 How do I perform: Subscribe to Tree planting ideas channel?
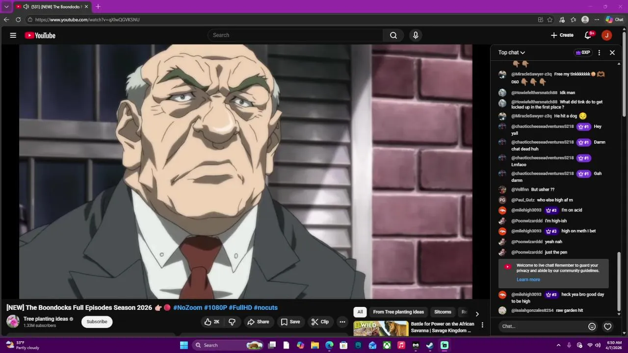pyautogui.click(x=97, y=322)
